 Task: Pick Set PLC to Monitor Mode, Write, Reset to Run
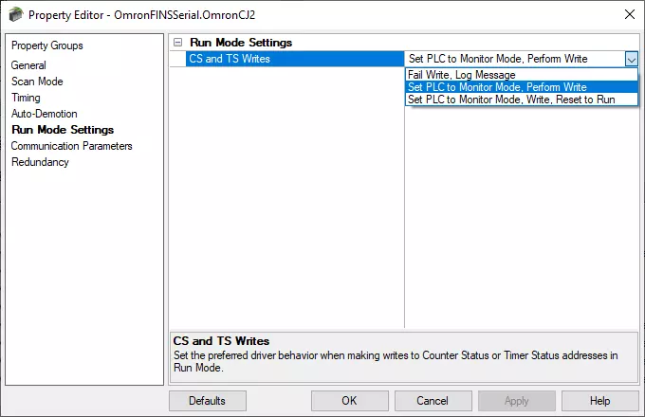click(521, 100)
